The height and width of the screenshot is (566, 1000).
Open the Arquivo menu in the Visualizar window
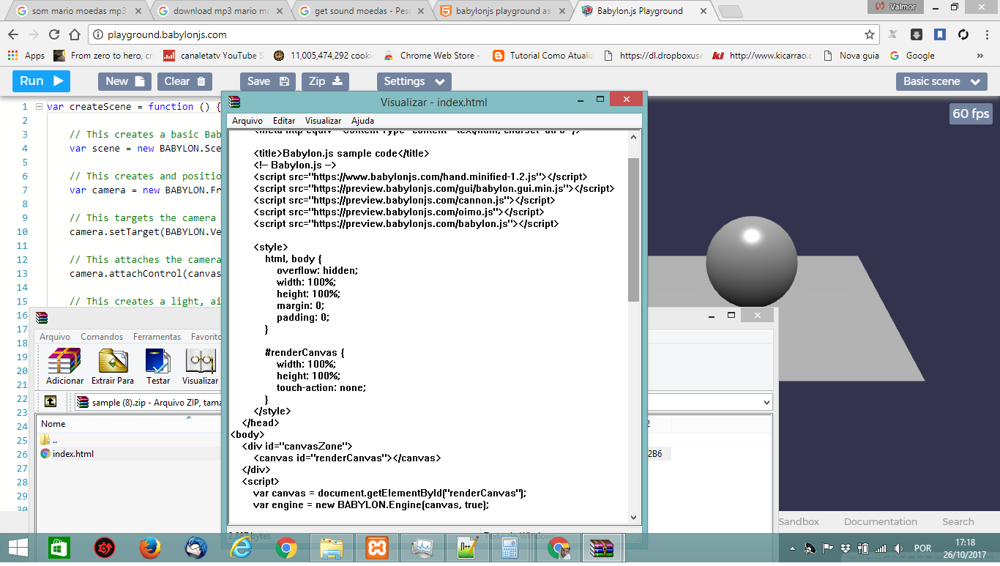pos(247,121)
